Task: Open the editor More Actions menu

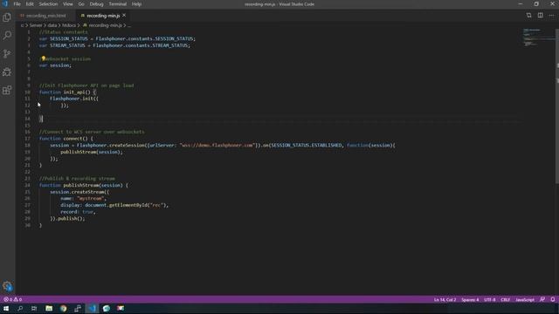Action: tap(551, 16)
